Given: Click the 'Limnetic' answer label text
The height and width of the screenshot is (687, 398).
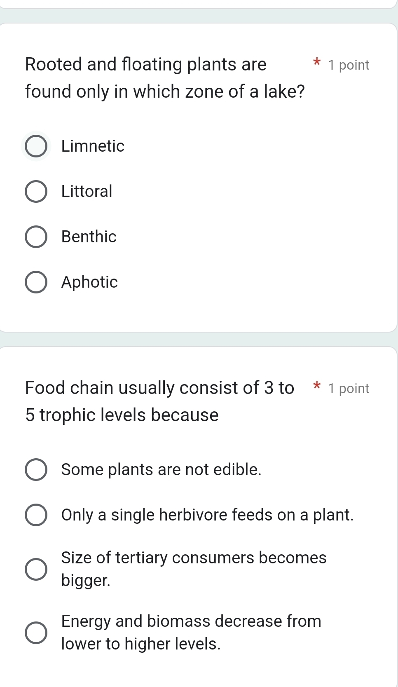Looking at the screenshot, I should pos(93,146).
